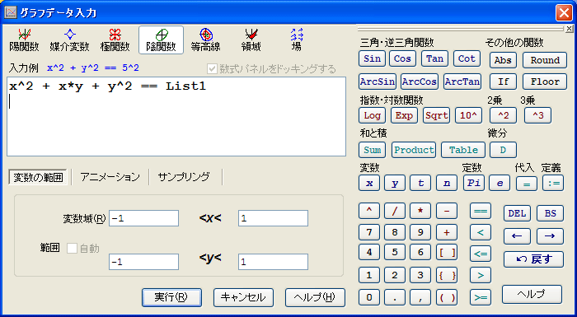Image resolution: width=577 pixels, height=317 pixels.
Task: Click the DEL key button
Action: [517, 213]
